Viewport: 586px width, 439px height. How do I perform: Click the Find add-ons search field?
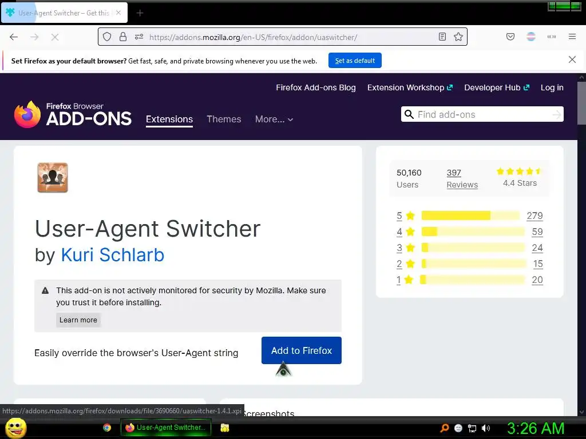482,114
